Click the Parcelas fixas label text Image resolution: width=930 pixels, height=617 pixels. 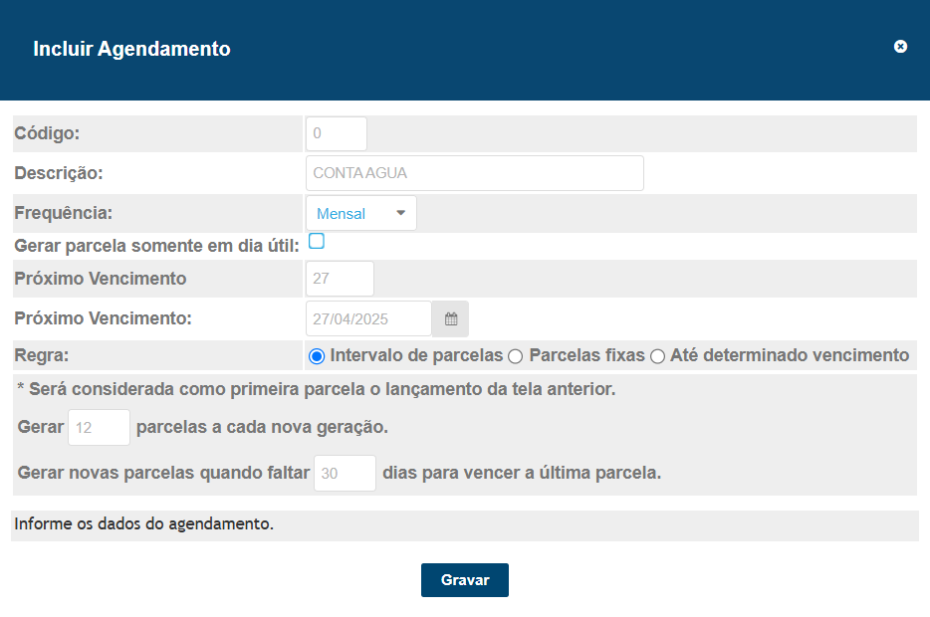[x=586, y=355]
